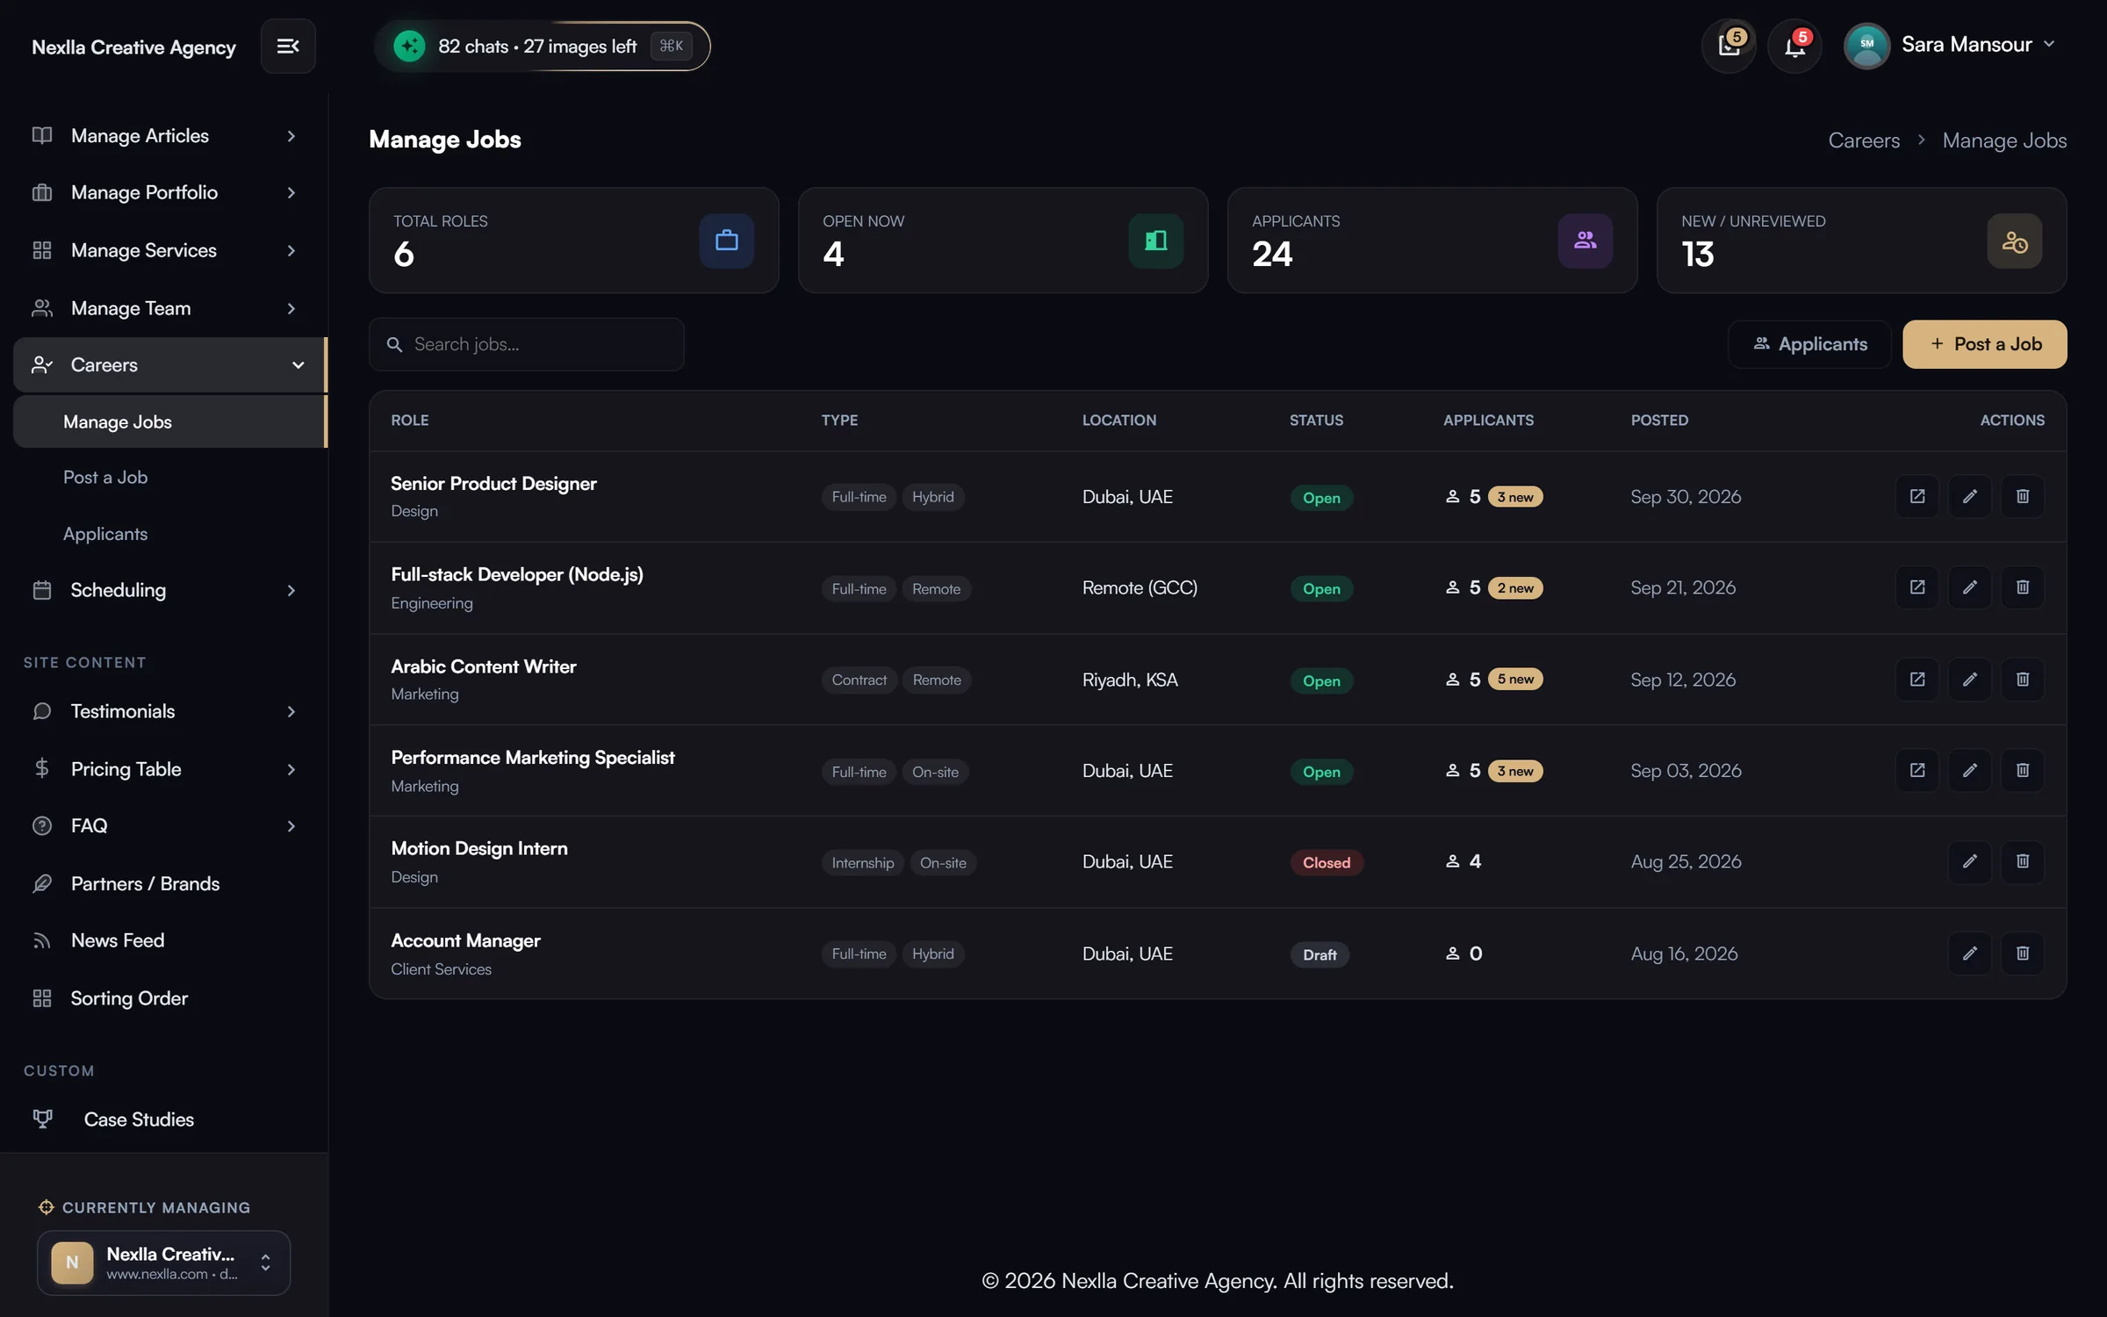Open the Applicants sidebar submenu item

click(x=105, y=534)
